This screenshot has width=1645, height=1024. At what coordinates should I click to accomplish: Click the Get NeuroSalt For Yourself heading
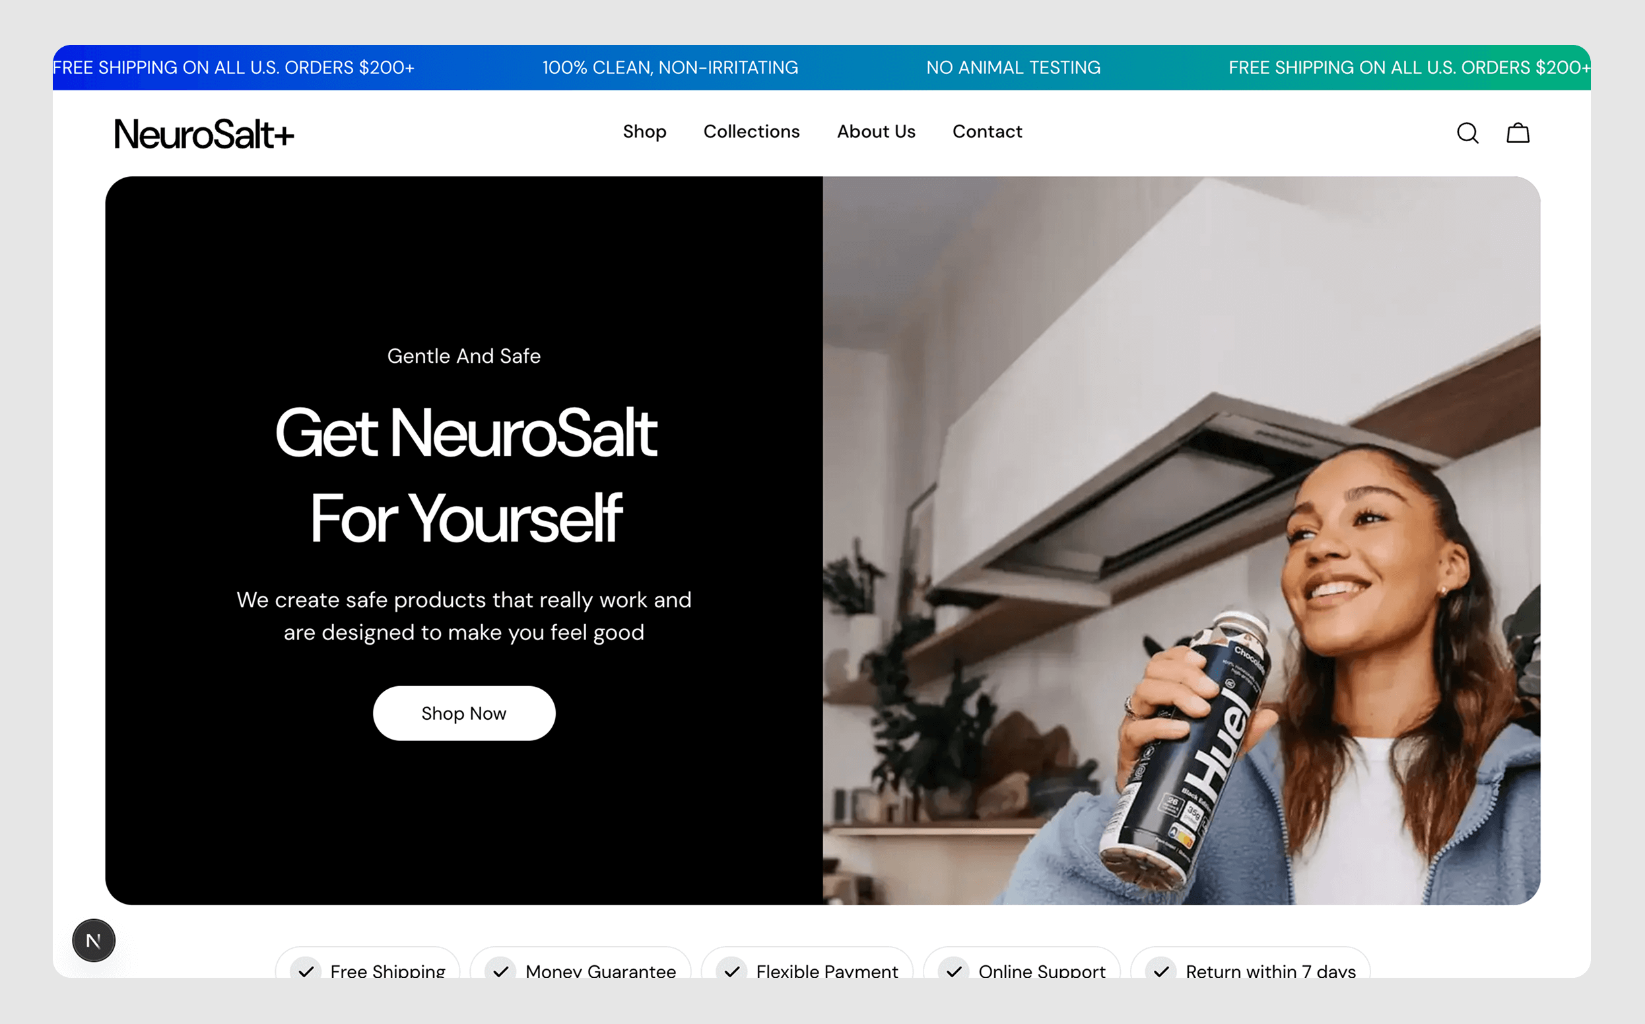point(465,475)
